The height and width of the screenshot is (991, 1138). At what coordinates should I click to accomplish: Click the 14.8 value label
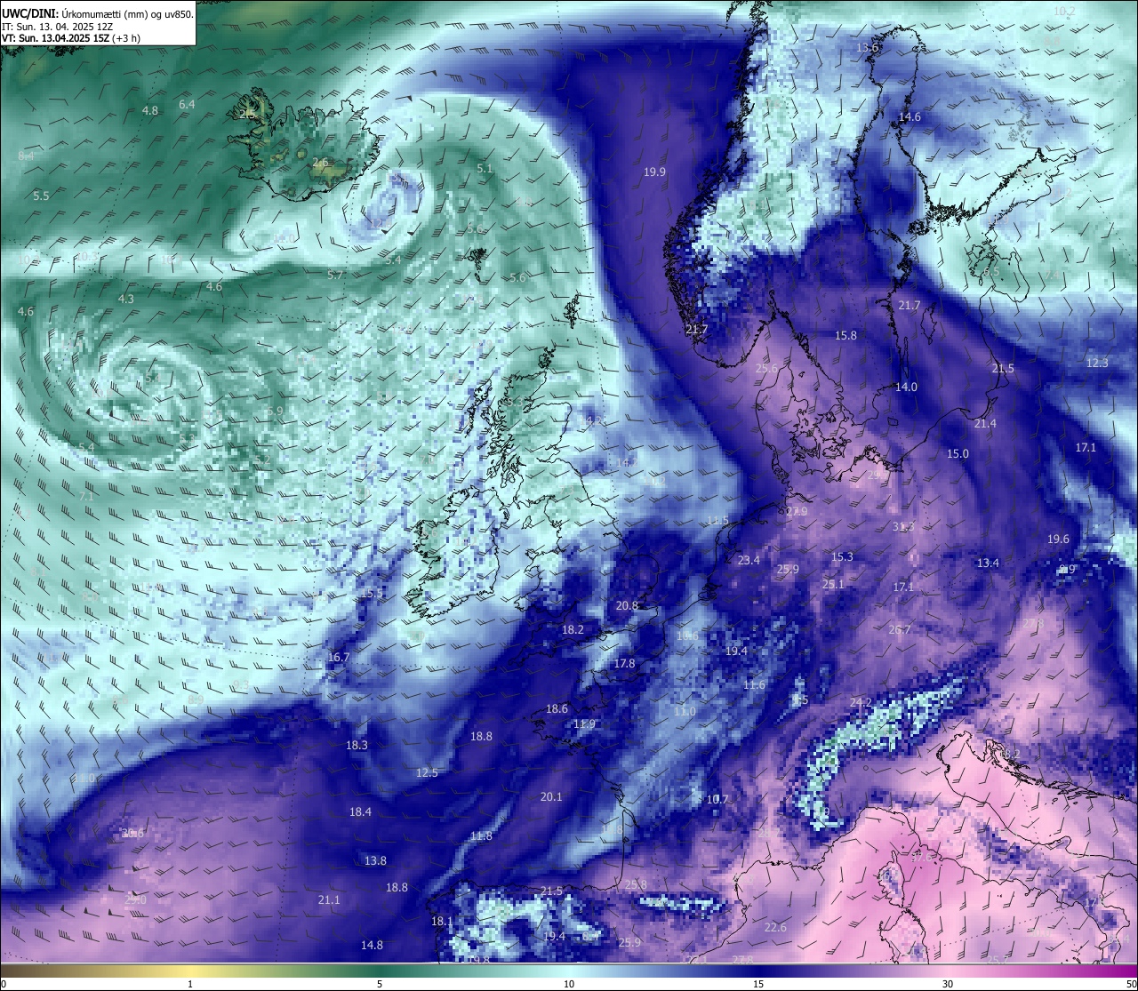(x=372, y=945)
